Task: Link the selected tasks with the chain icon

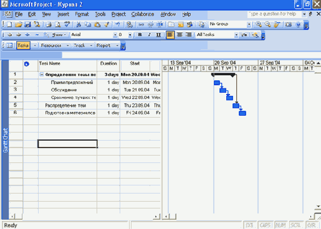Action: click(141, 24)
